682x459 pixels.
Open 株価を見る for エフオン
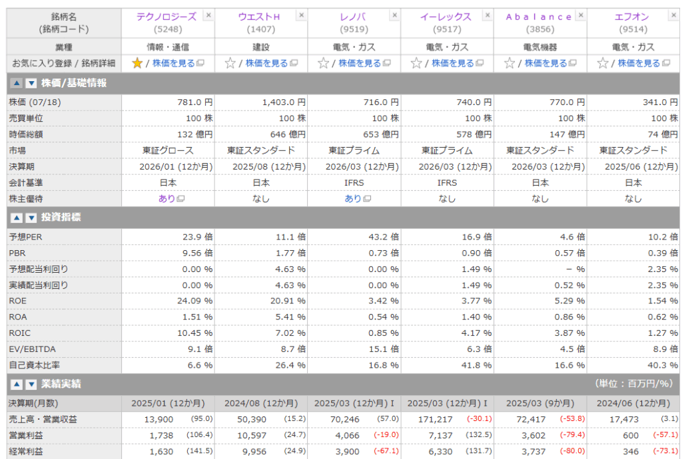click(639, 63)
